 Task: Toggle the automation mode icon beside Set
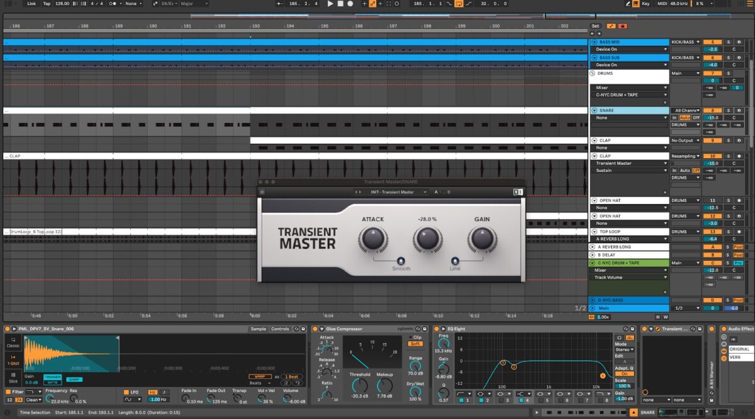(612, 26)
